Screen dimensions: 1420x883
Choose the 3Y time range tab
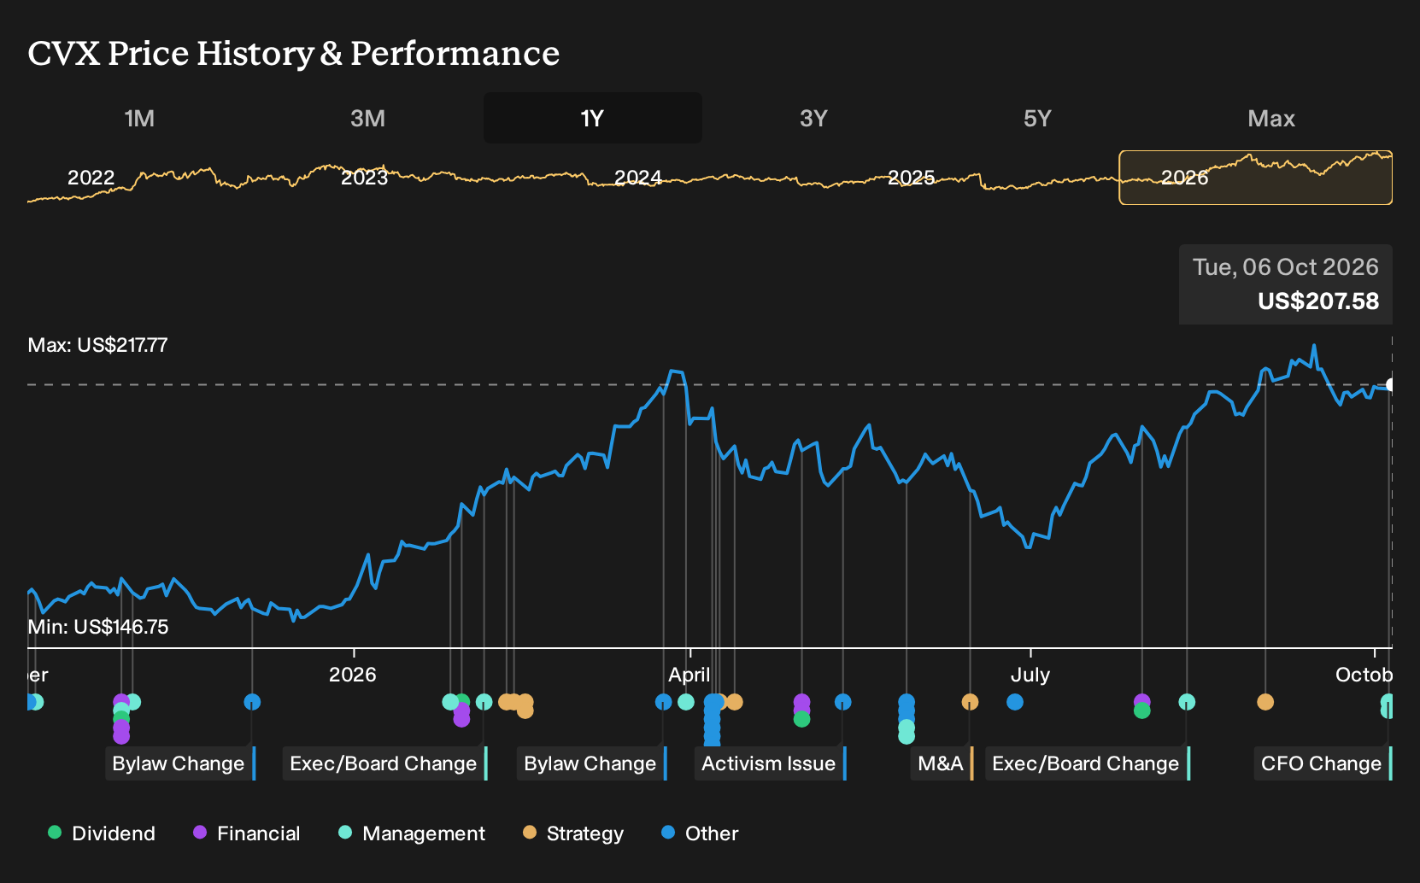813,118
